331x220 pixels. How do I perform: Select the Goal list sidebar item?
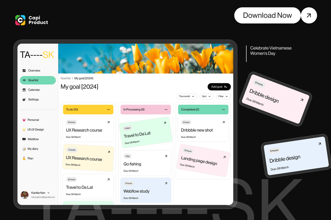[38, 80]
